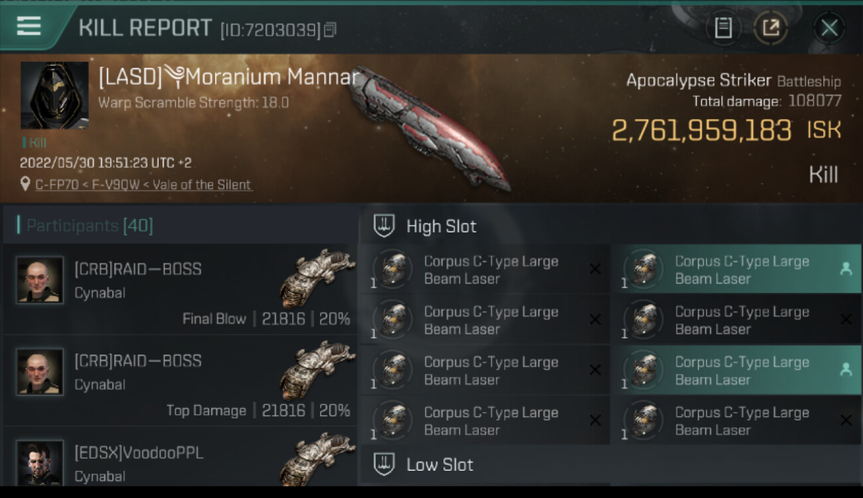Open the hamburger menu icon

click(29, 26)
